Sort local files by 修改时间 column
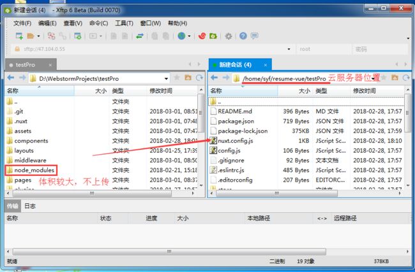The height and width of the screenshot is (272, 415). [172, 91]
